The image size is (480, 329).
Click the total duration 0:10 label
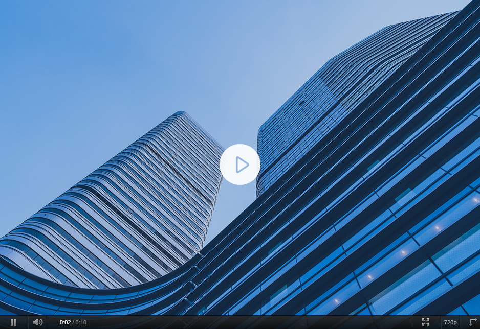tap(81, 322)
